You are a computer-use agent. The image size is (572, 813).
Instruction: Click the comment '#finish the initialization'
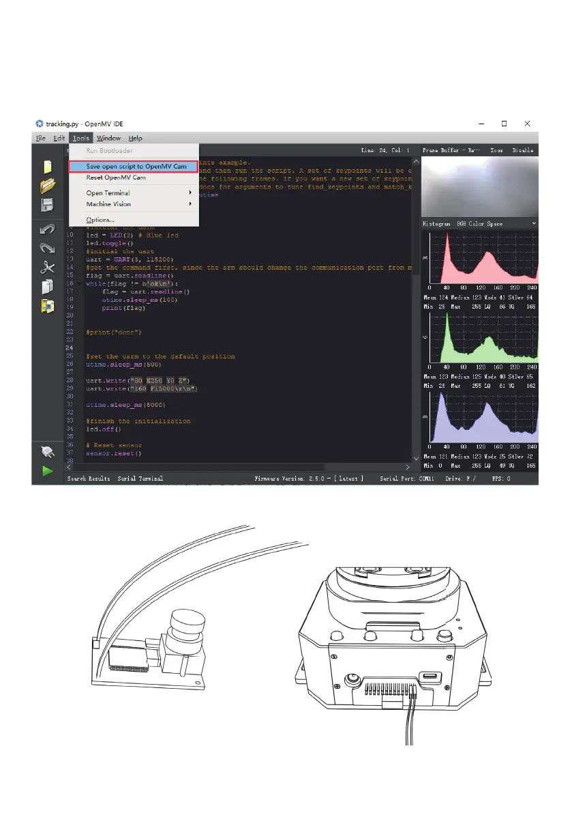[138, 421]
